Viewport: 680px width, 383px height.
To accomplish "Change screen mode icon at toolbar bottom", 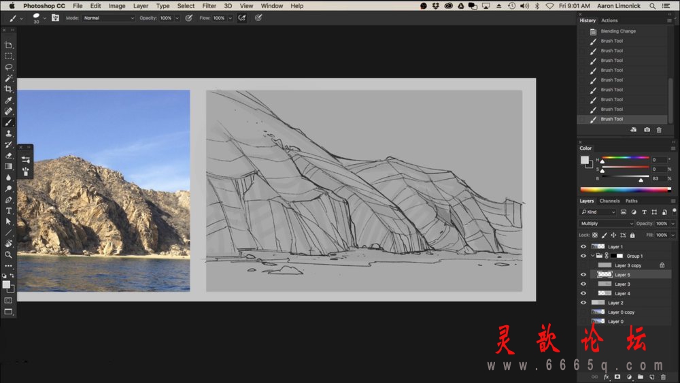I will [x=8, y=312].
